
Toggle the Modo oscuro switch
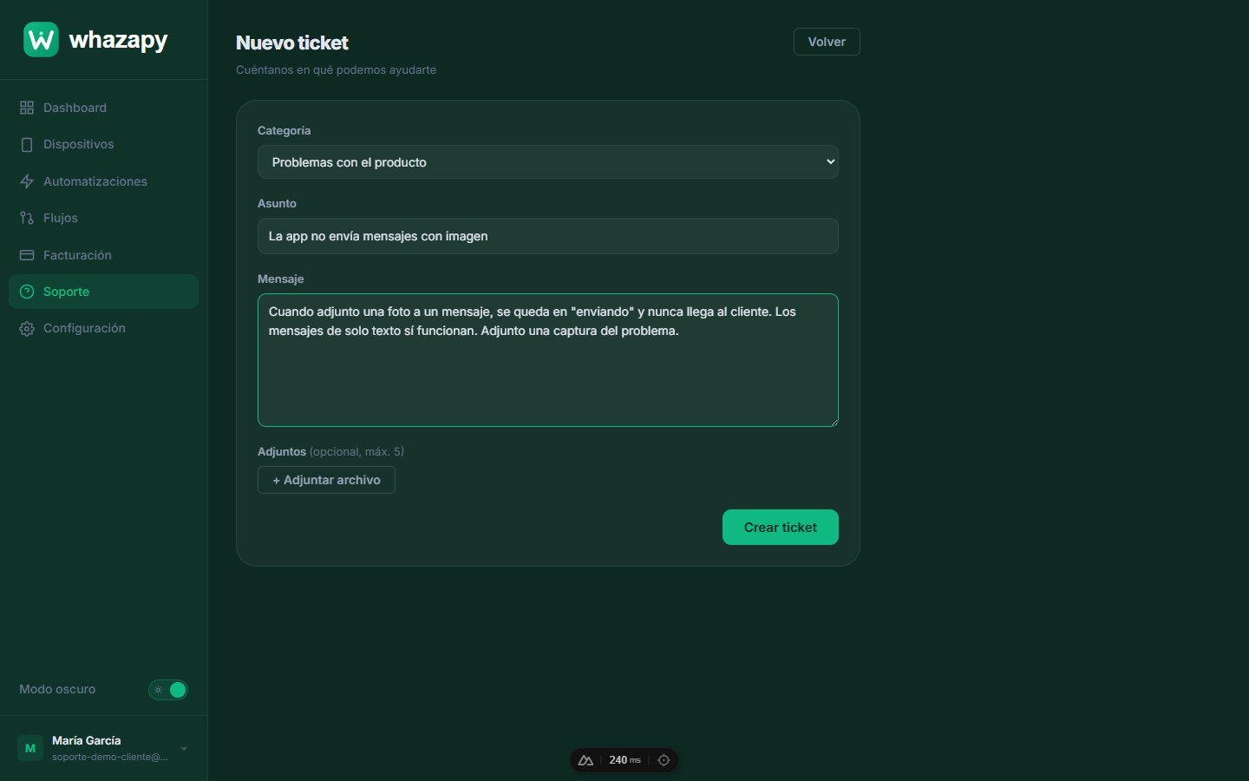(x=168, y=690)
